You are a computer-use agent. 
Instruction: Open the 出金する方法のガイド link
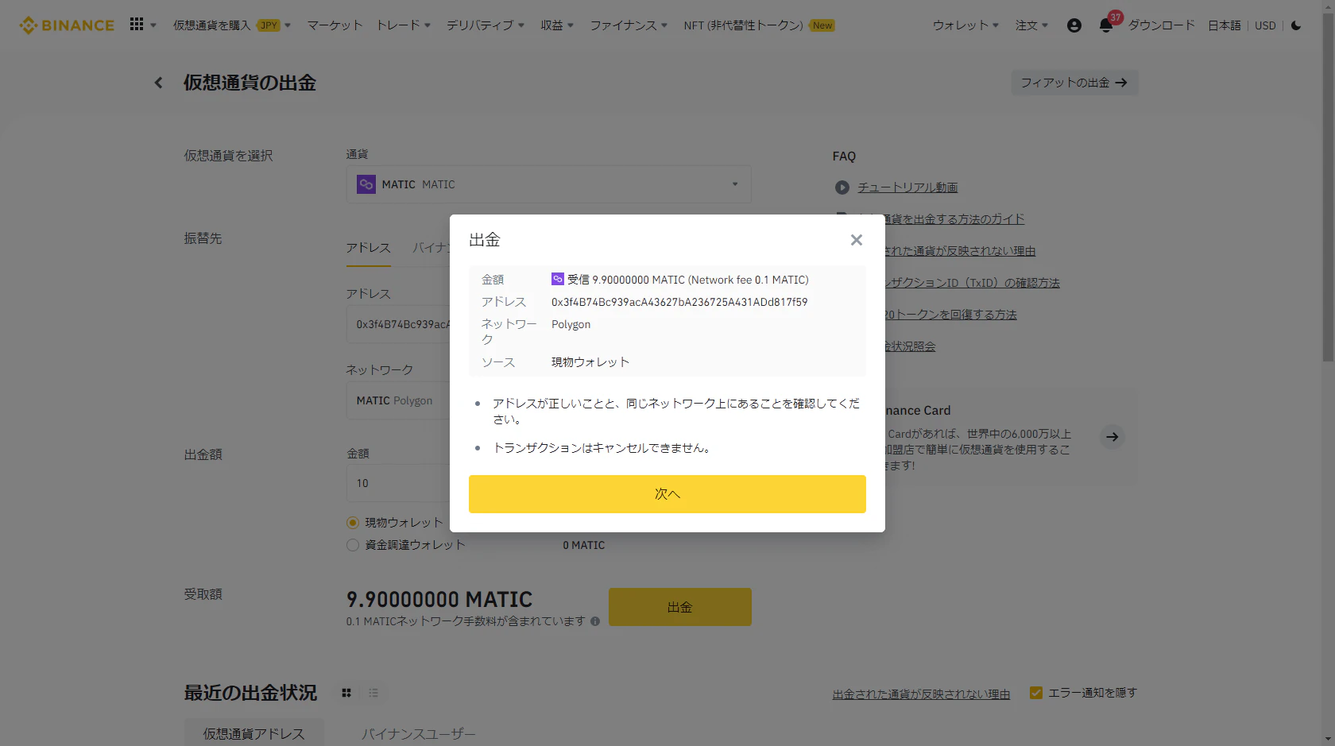coord(954,219)
